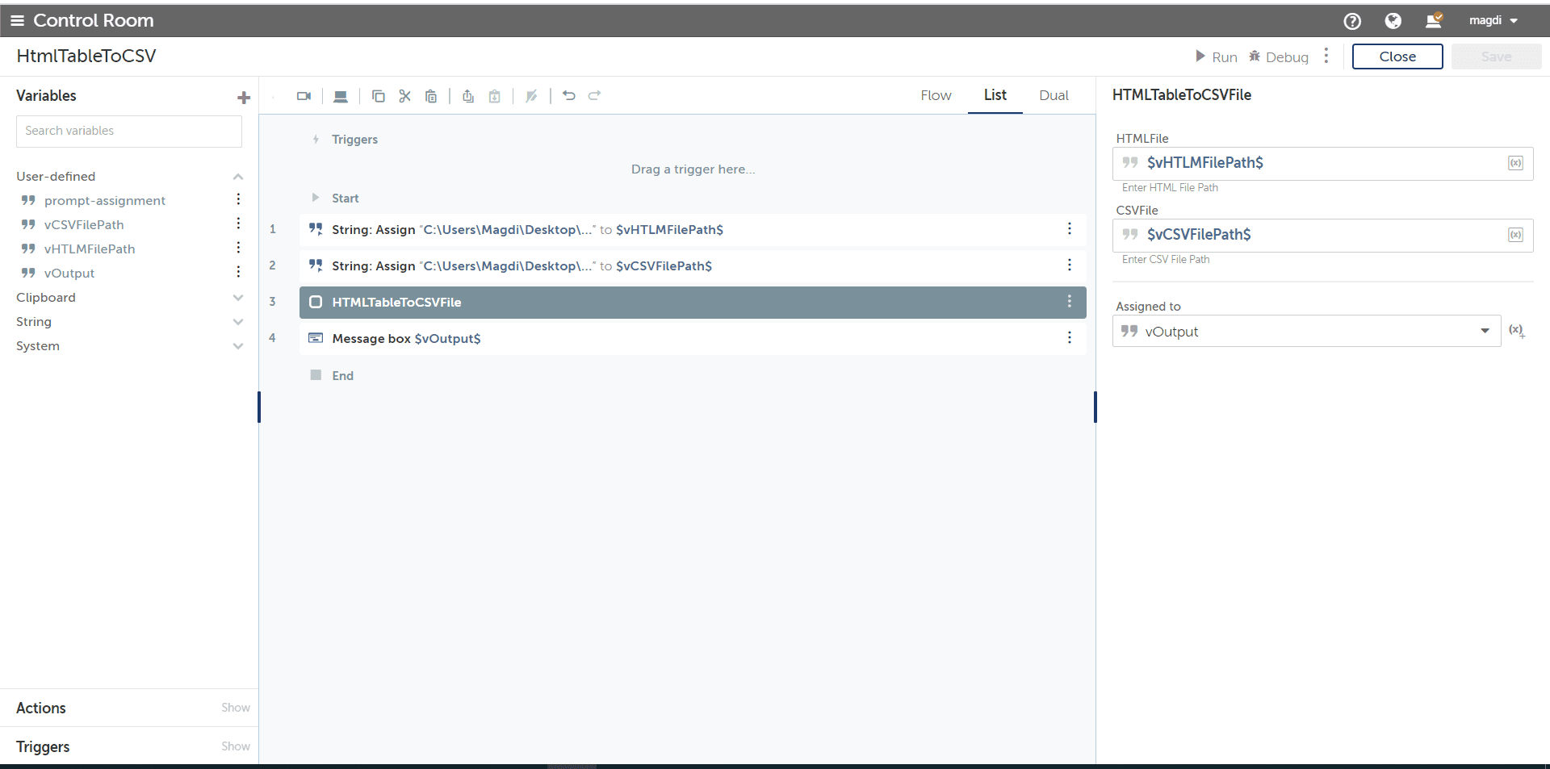Click the copy toolbar icon
Screen dimensions: 1550x769
(378, 96)
